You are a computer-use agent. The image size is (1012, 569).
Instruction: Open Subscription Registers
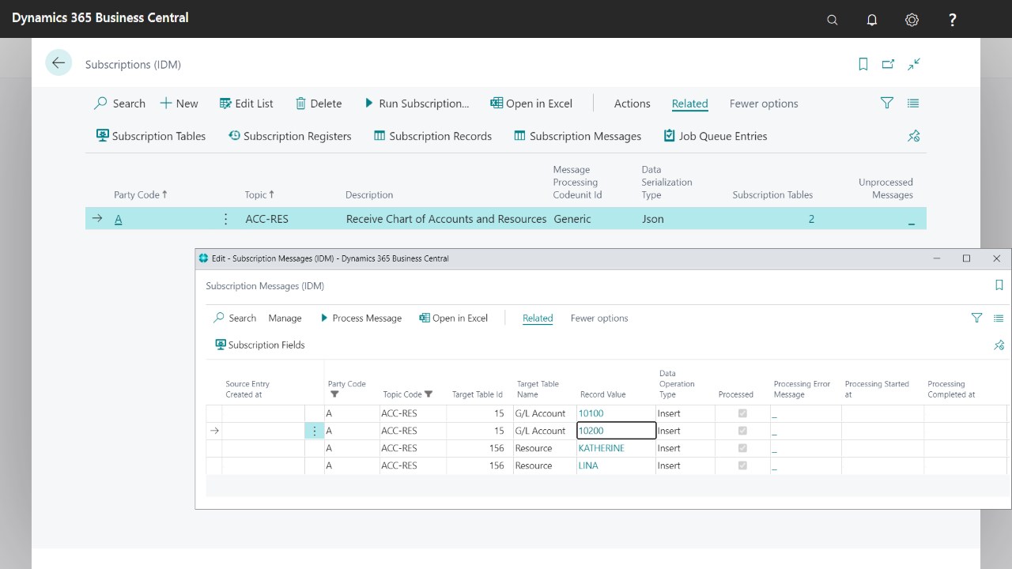(289, 136)
